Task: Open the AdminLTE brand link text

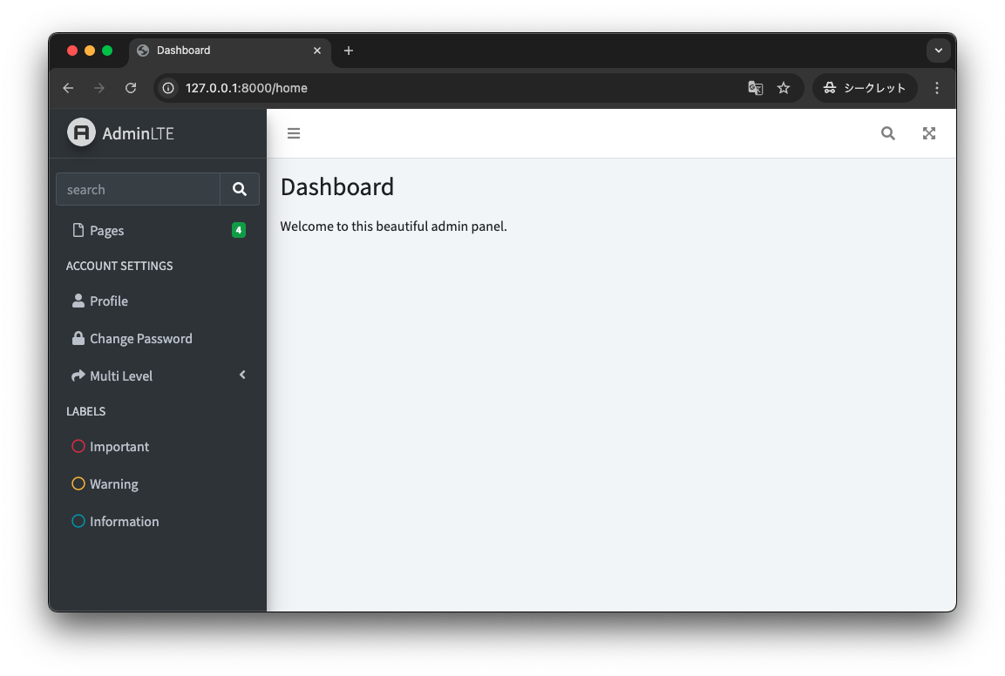Action: 138,133
